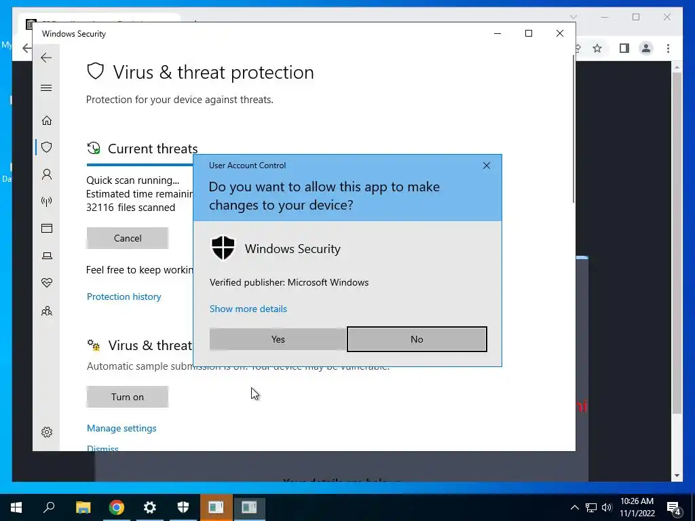Minimize the Windows Security window
This screenshot has height=521, width=695.
(x=497, y=33)
